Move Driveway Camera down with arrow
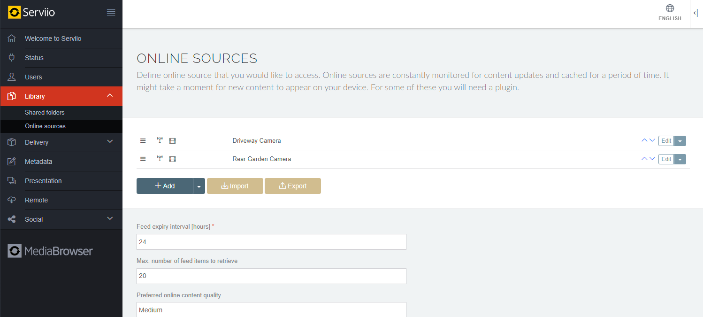 click(652, 140)
